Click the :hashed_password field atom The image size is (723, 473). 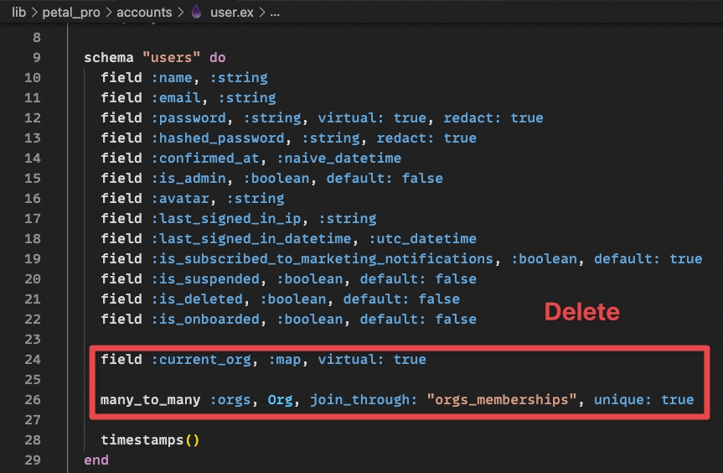222,138
